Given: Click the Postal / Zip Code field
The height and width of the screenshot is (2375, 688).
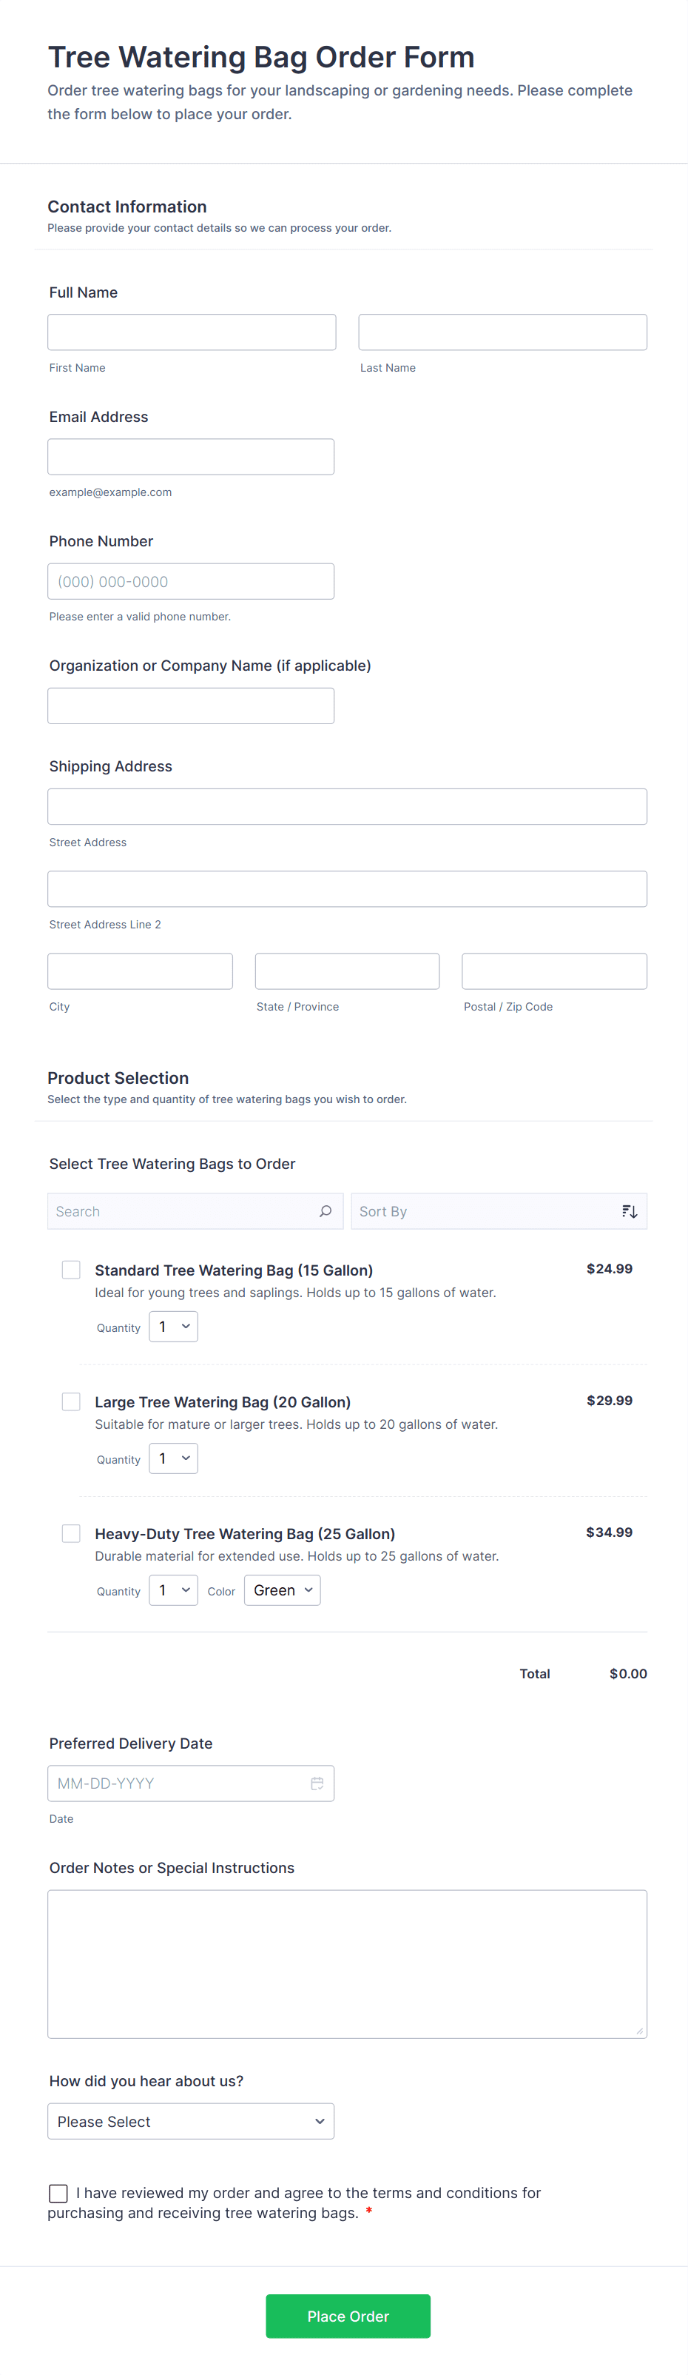Looking at the screenshot, I should pos(553,971).
